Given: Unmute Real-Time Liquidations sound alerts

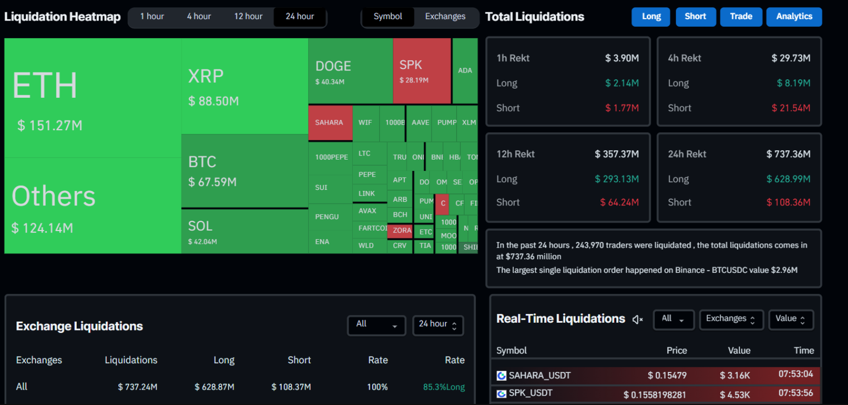Looking at the screenshot, I should tap(637, 320).
